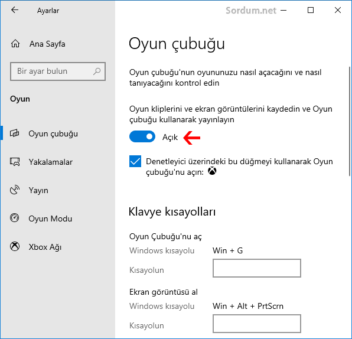Click shortcut field for Ekran görüntüsü al

[256, 324]
